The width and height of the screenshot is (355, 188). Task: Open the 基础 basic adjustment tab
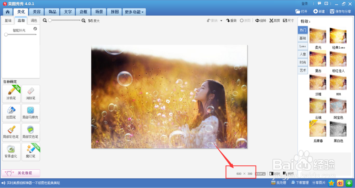8,21
